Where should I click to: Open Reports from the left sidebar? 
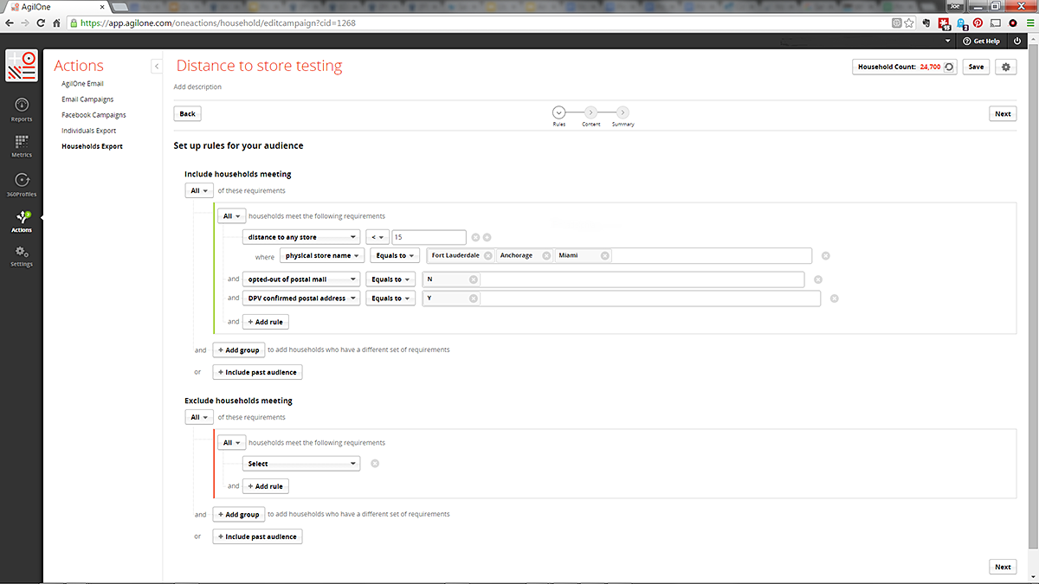[x=22, y=110]
